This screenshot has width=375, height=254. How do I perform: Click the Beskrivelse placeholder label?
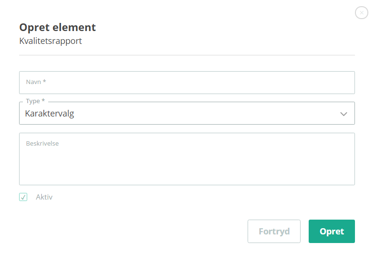pos(42,143)
